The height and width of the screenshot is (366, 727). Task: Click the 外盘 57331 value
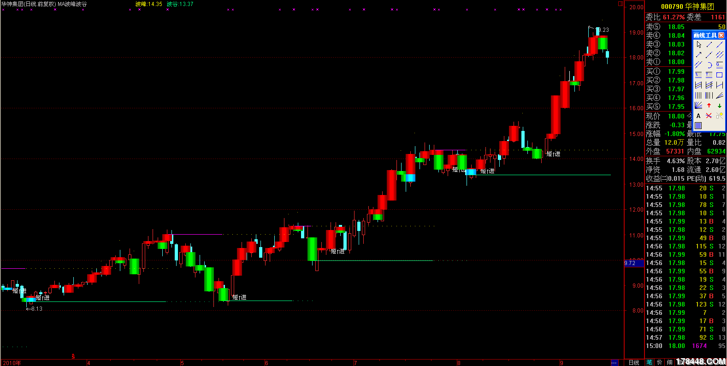675,151
